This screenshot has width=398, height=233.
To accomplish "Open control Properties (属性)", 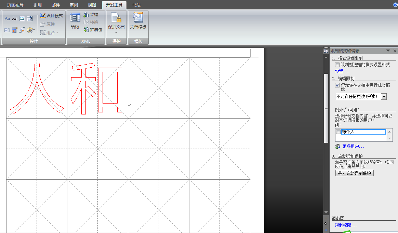I will coord(48,24).
